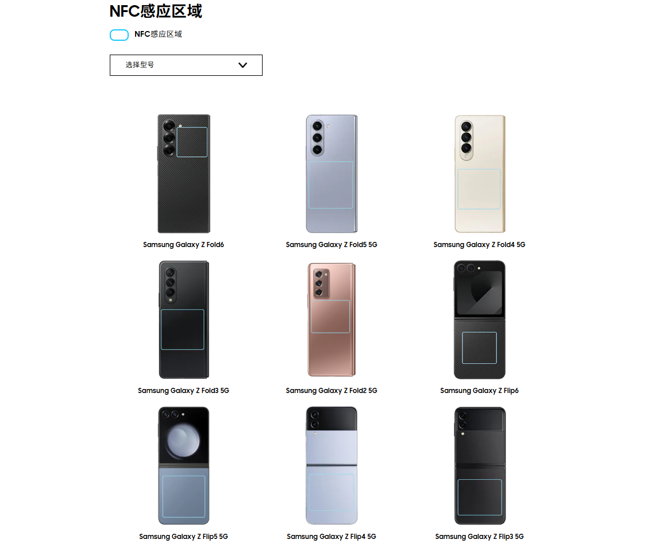Click the Samsung Galaxy Z Fold3 5G label
This screenshot has width=651, height=547.
183,391
